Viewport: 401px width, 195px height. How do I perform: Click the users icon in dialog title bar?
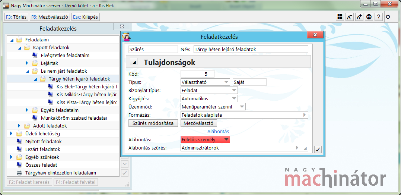[x=127, y=37]
